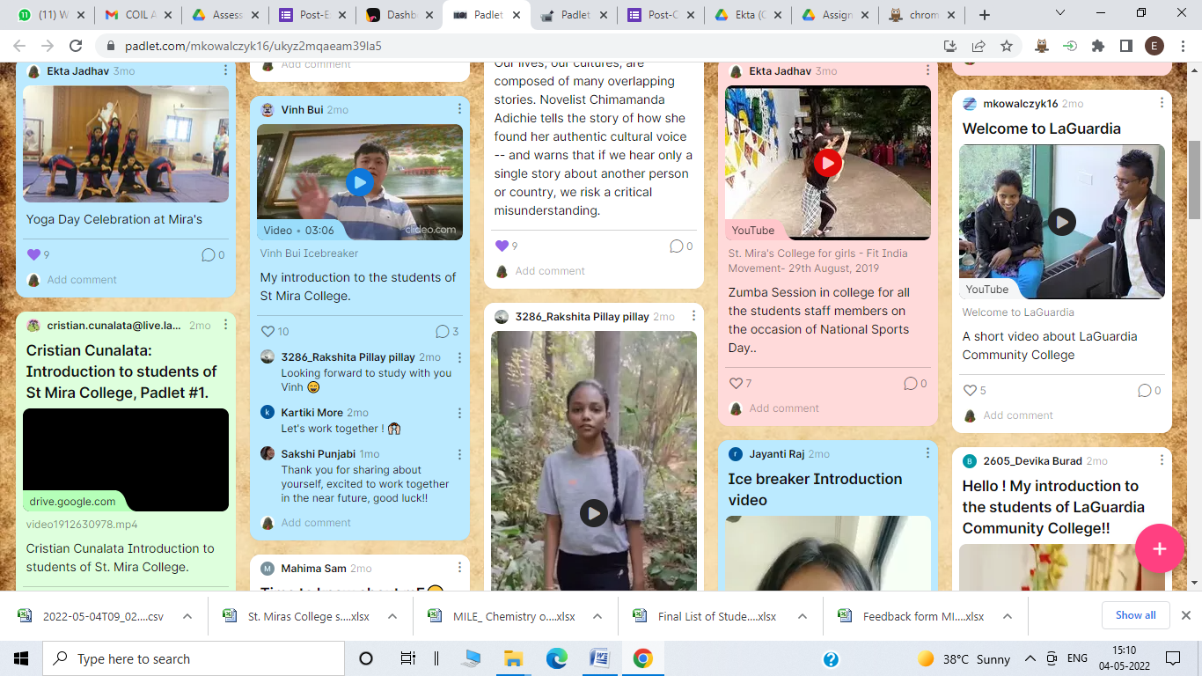Image resolution: width=1202 pixels, height=676 pixels.
Task: Open Microsoft Word from the taskbar
Action: [x=600, y=658]
